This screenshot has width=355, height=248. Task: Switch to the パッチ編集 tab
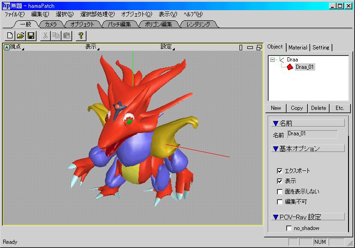pos(119,24)
